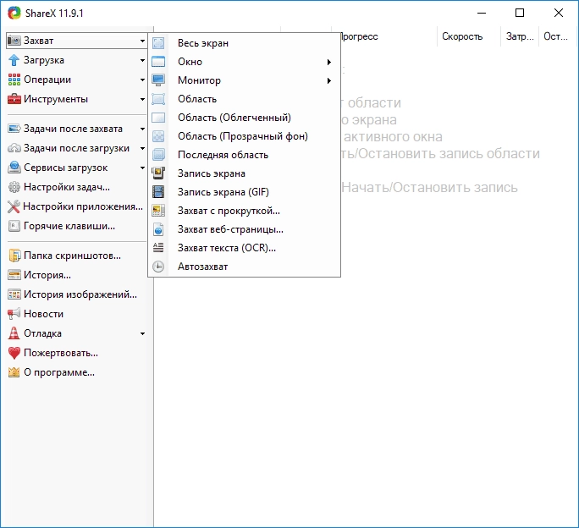Image resolution: width=579 pixels, height=528 pixels.
Task: Click the film strip icon of Запись экрана (GIF)
Action: click(x=158, y=191)
